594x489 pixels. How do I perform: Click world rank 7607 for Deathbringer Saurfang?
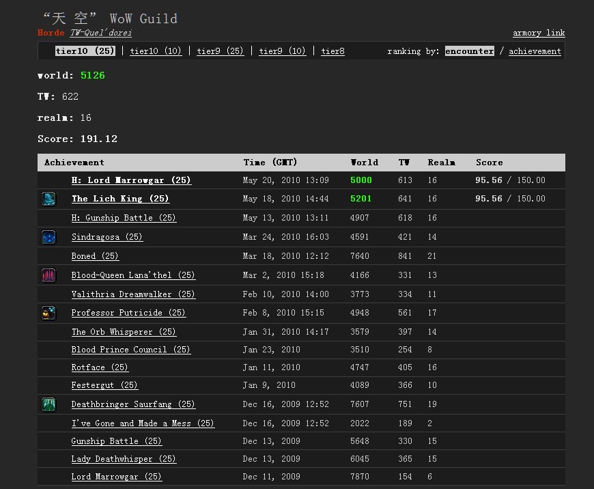pos(360,404)
